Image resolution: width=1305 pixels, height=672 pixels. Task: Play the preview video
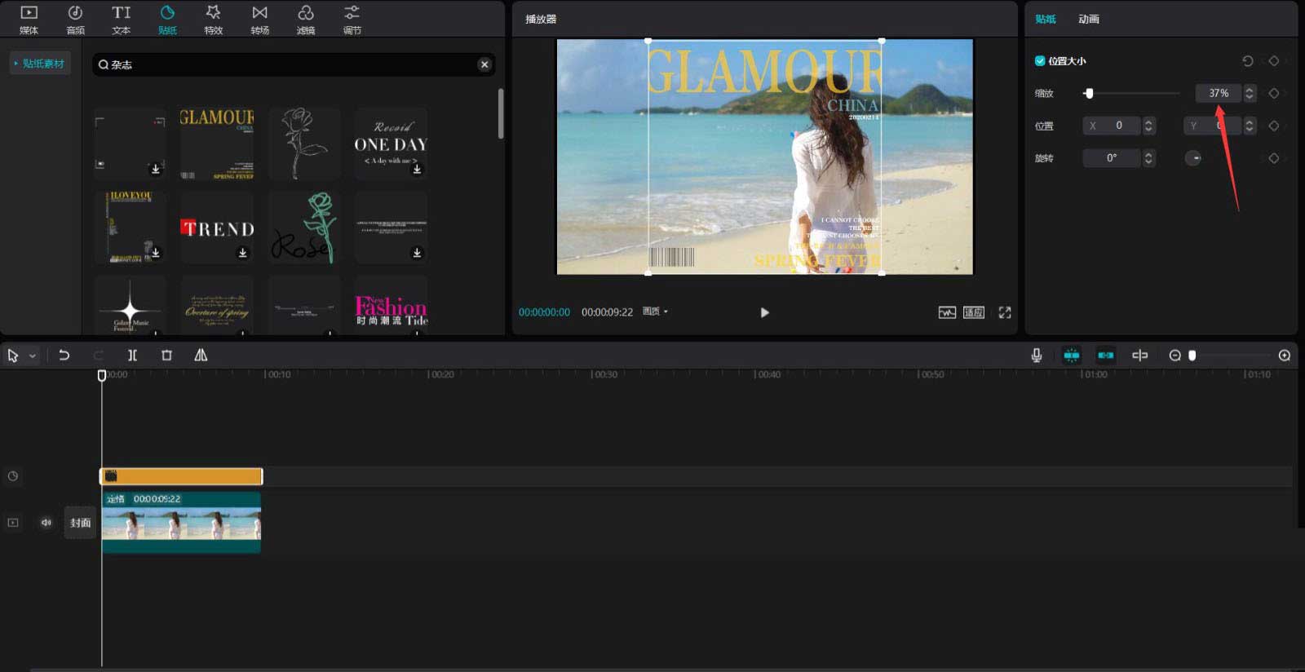tap(764, 312)
